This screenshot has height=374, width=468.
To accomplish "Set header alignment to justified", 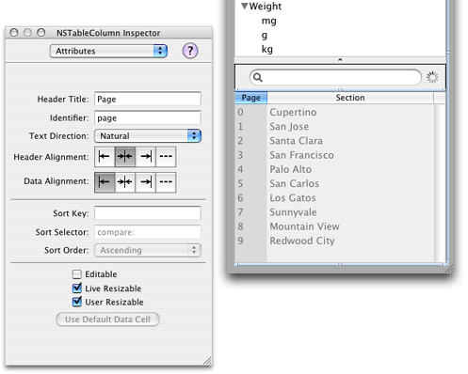I will pyautogui.click(x=166, y=157).
